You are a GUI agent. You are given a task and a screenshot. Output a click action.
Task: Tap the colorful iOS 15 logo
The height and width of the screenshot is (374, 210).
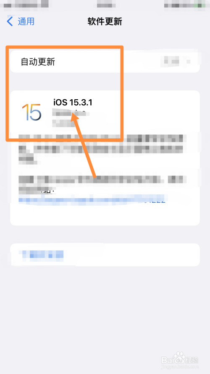31,112
